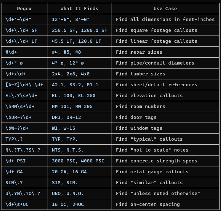The width and height of the screenshot is (221, 211).
Task: Select the [A-Z]\d+\.\d+ regex cell
Action: pyautogui.click(x=24, y=84)
